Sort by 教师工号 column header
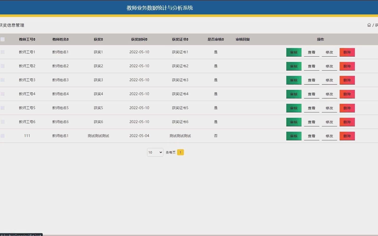378x236 pixels. point(27,39)
